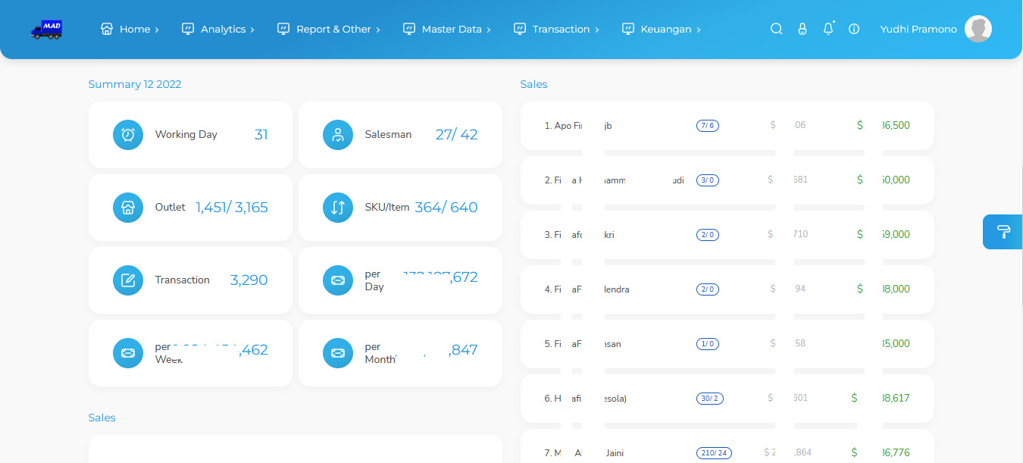Open the notifications bell

[x=828, y=29]
